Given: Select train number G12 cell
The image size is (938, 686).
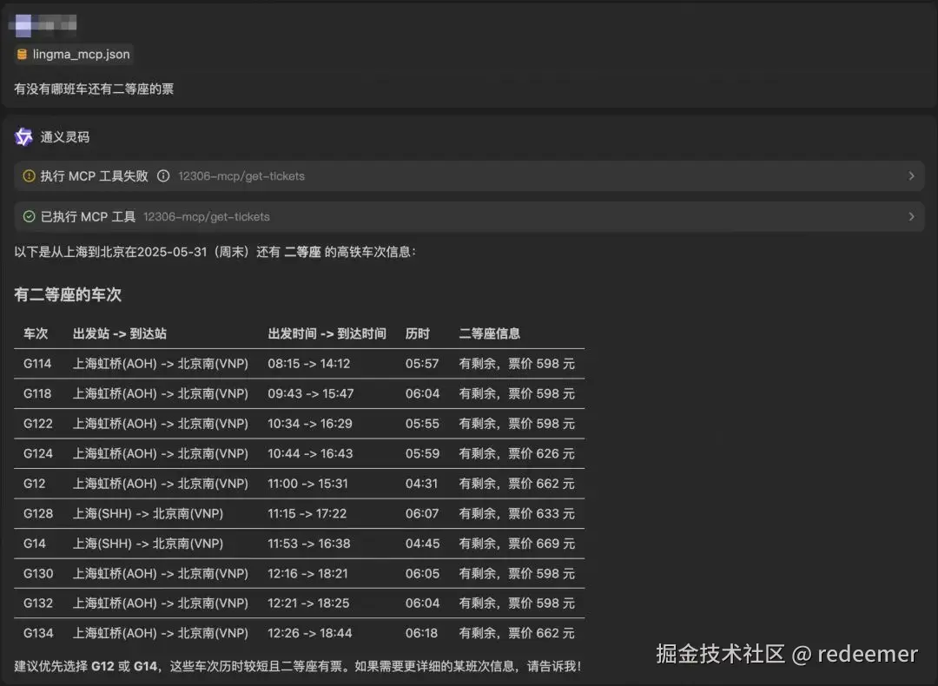Looking at the screenshot, I should [34, 484].
